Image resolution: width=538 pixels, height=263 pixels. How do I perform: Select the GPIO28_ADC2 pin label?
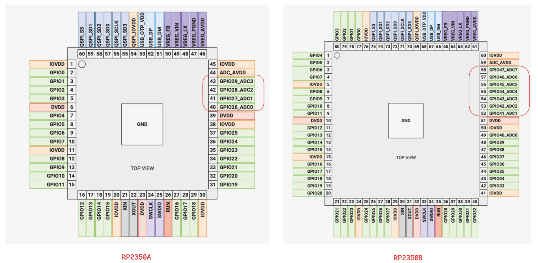coord(236,90)
